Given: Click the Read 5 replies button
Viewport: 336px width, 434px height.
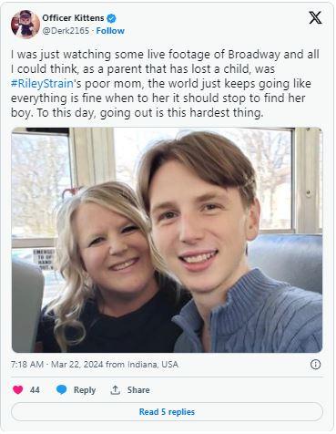Looking at the screenshot, I should [x=167, y=412].
